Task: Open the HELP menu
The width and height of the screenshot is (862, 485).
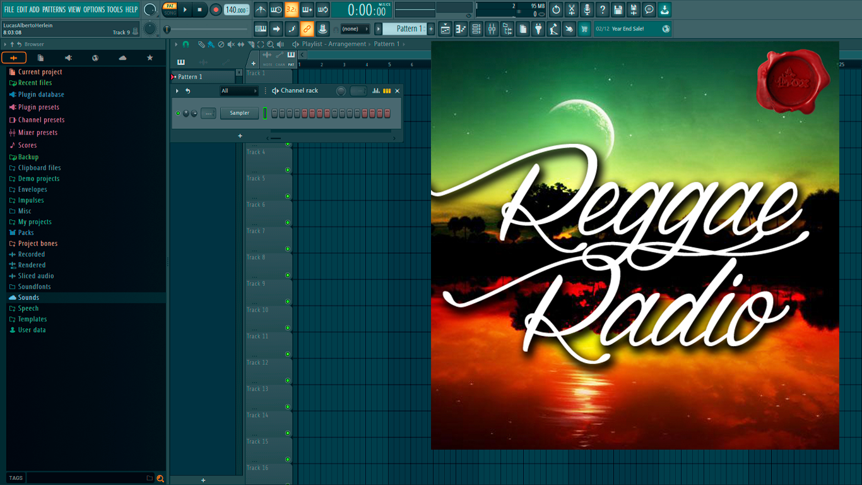Action: [131, 9]
